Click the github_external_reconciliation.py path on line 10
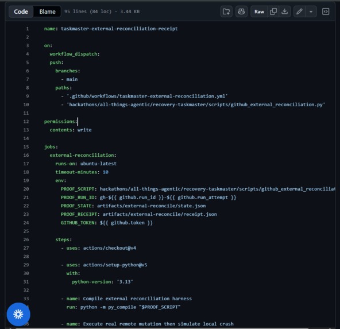 pyautogui.click(x=196, y=104)
